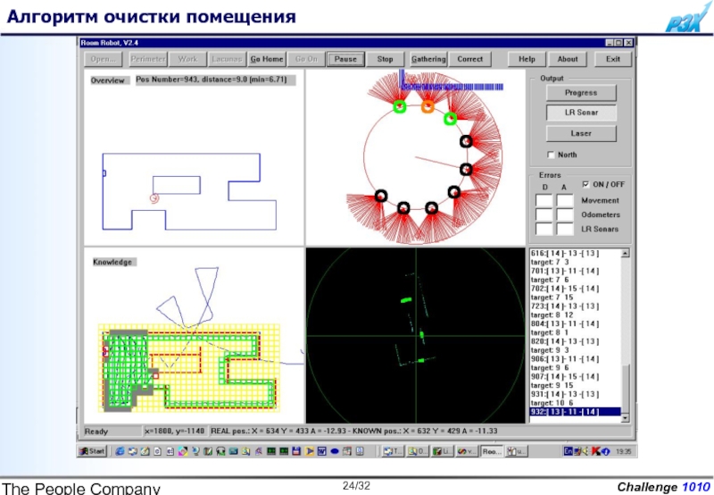This screenshot has height=495, width=714.
Task: Select log entry beginning with 723:
Action: coord(575,306)
